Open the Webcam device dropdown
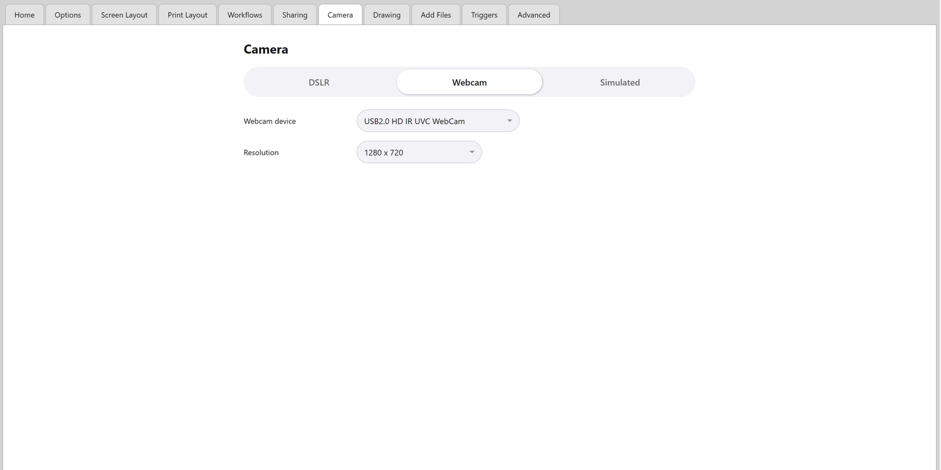The width and height of the screenshot is (941, 470). [x=438, y=121]
